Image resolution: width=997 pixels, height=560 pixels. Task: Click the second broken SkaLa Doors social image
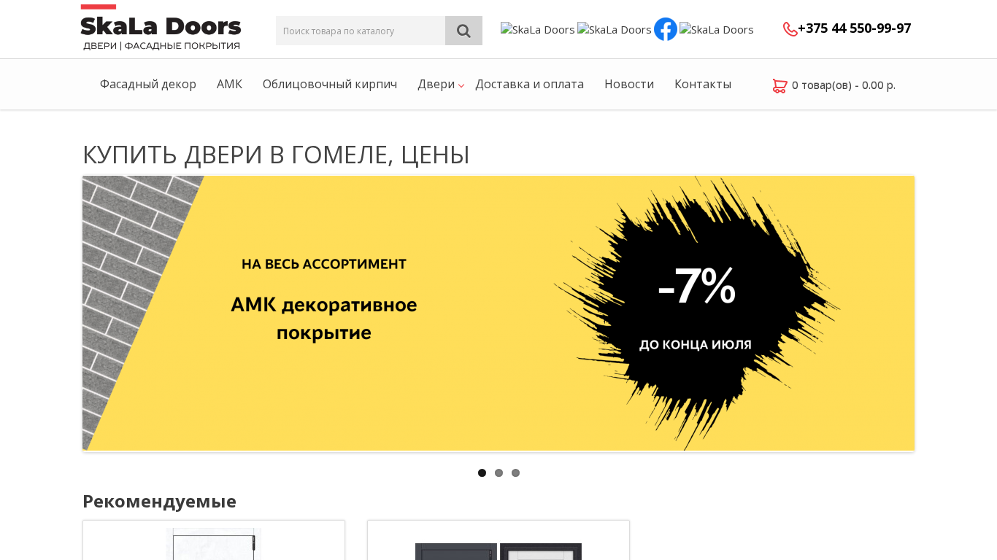point(615,30)
